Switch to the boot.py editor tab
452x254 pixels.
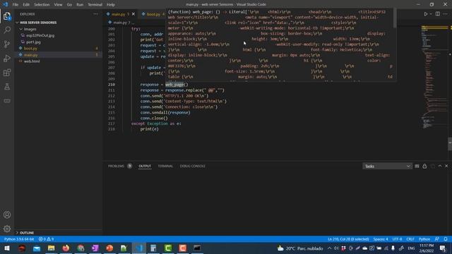coord(153,14)
